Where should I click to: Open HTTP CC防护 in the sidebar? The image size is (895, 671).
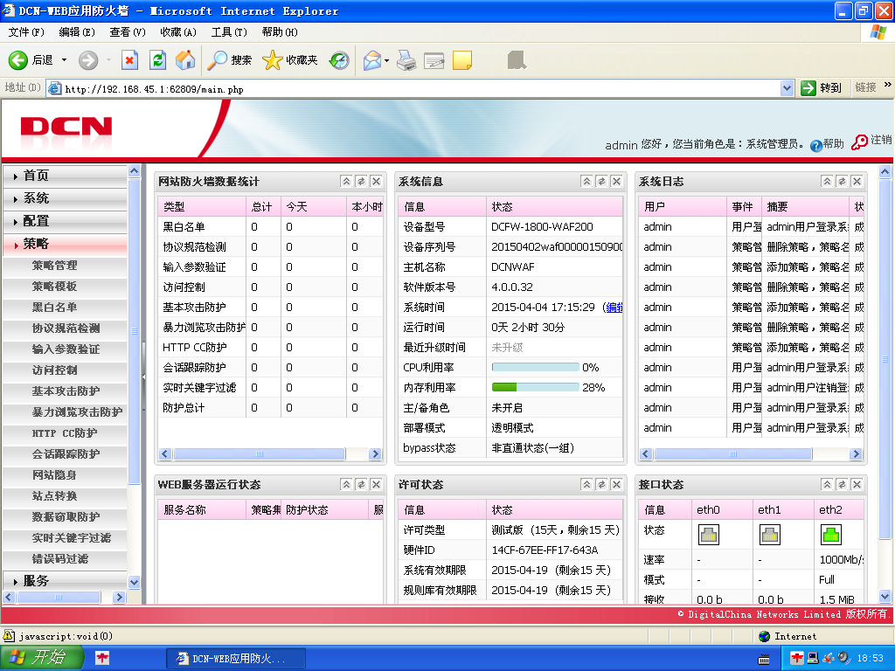point(65,433)
